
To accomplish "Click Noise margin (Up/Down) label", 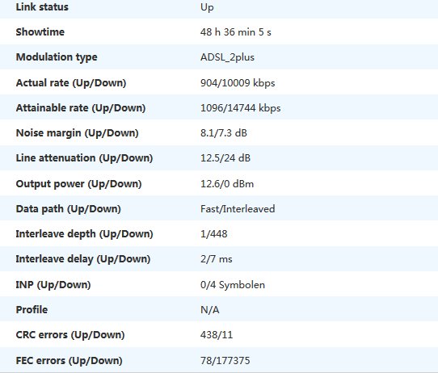I will point(77,133).
